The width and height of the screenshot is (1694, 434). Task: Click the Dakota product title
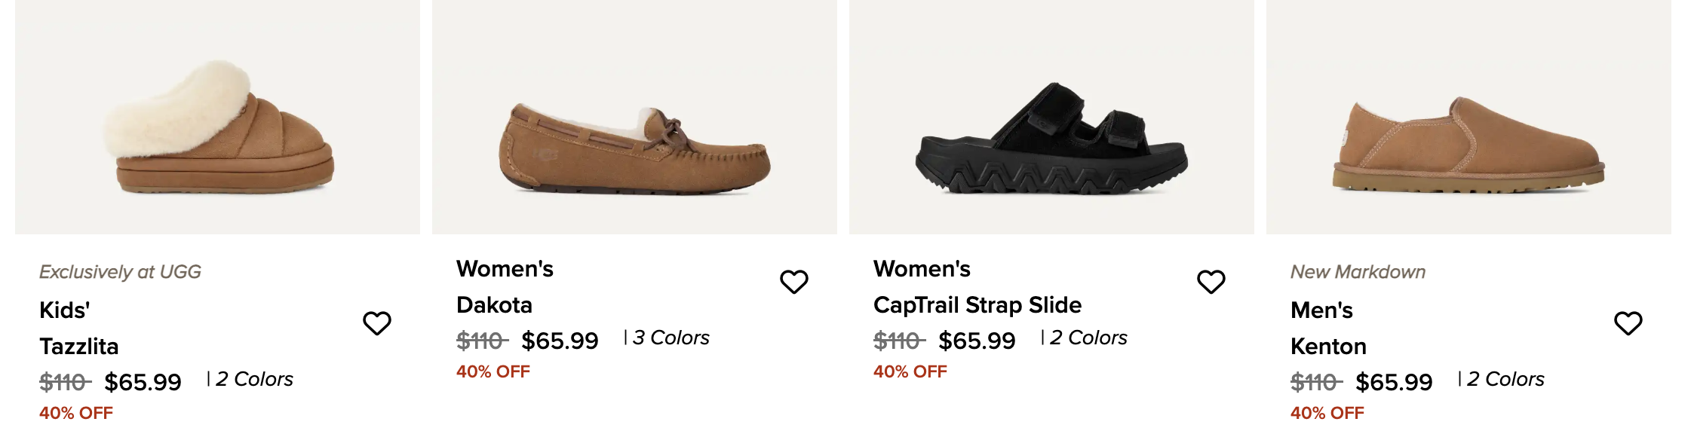(x=495, y=305)
